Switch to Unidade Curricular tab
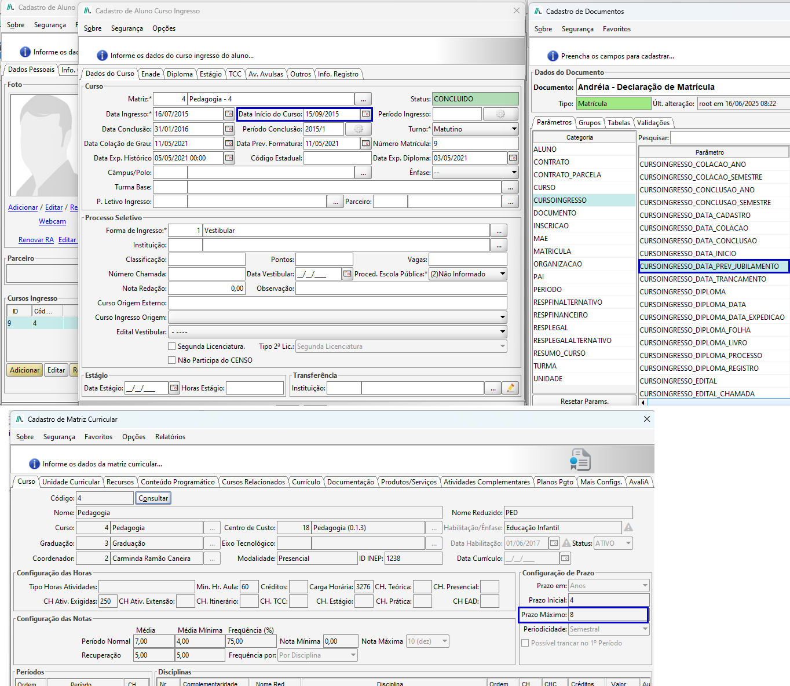 (x=71, y=482)
